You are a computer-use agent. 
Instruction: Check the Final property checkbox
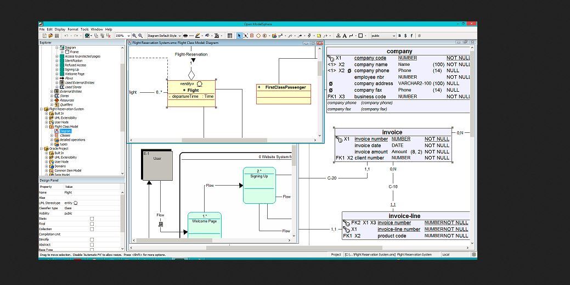[92, 224]
